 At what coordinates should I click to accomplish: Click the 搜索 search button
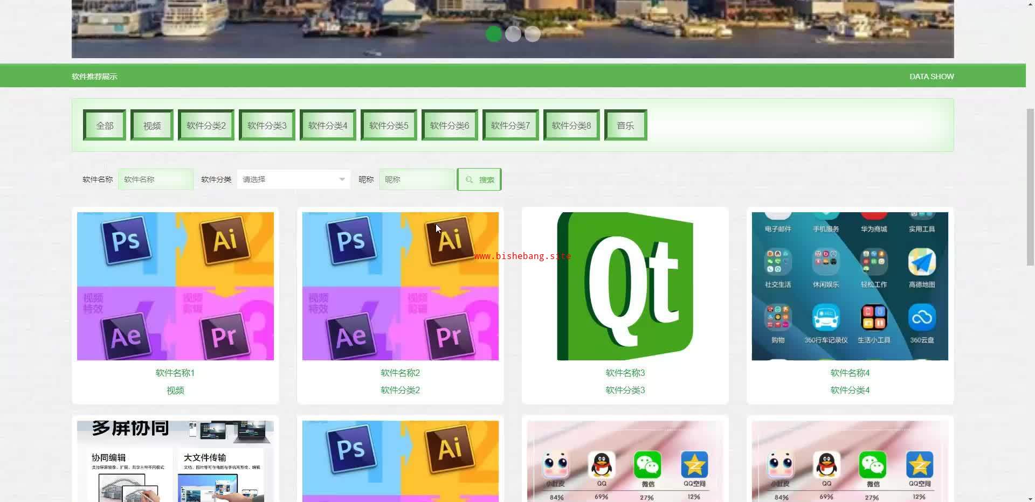(479, 179)
